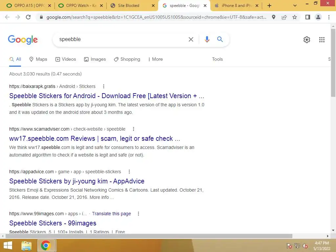The width and height of the screenshot is (336, 252).
Task: Close the OPPO Watch tab
Action: (x=102, y=6)
